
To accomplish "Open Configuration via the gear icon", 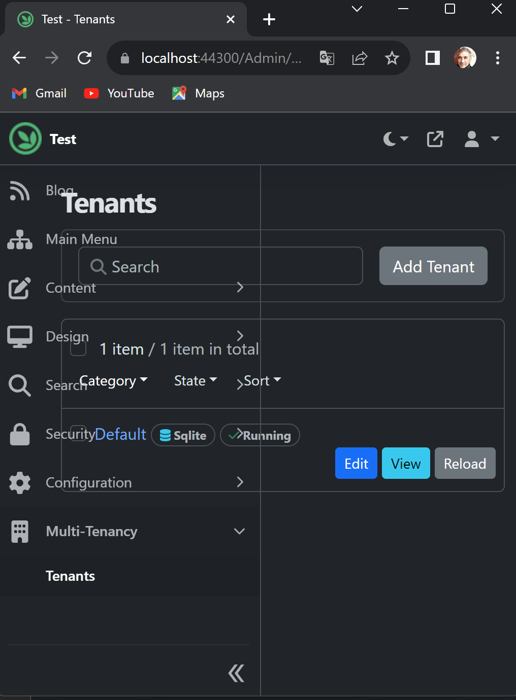I will (x=19, y=482).
